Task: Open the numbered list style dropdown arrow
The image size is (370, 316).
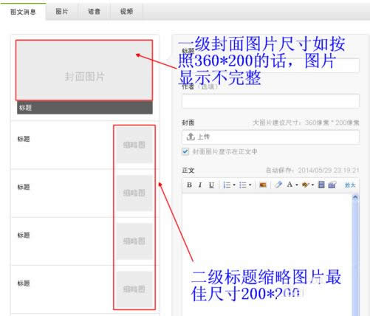Action: coord(234,185)
